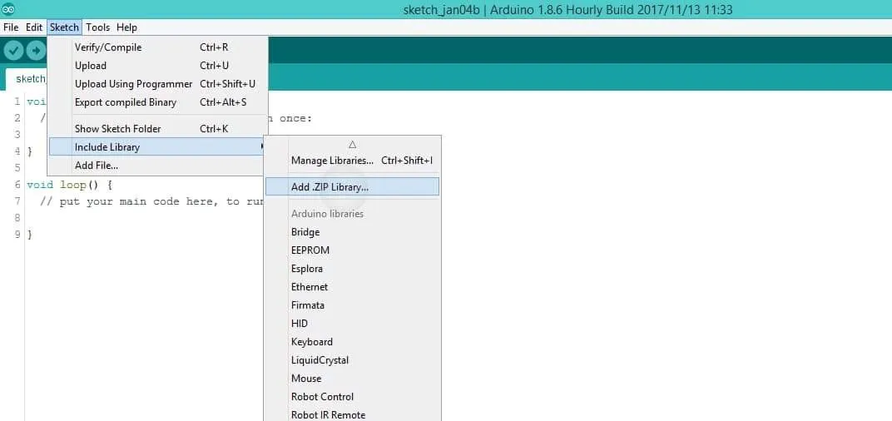Click the upward scroll triangle in the library submenu
892x421 pixels.
coord(352,145)
